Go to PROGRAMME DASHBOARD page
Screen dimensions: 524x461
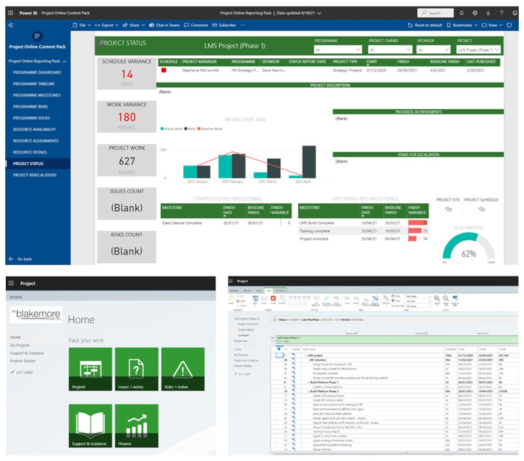pos(37,72)
